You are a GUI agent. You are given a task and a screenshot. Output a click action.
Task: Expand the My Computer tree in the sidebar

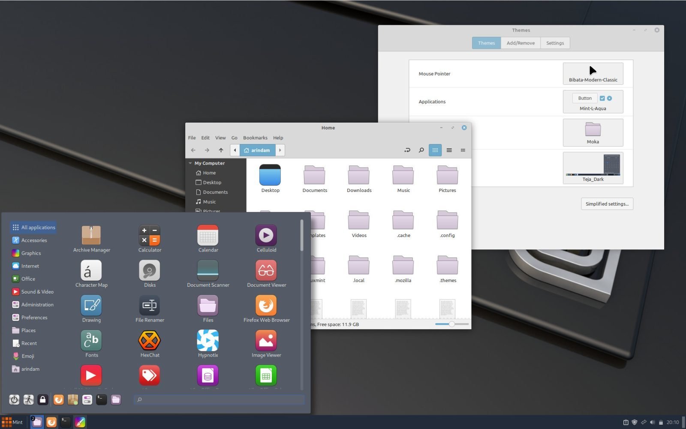[190, 163]
